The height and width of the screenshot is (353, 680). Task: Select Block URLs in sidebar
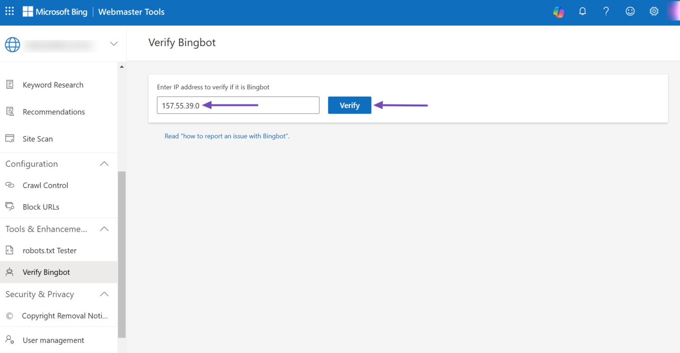[41, 207]
